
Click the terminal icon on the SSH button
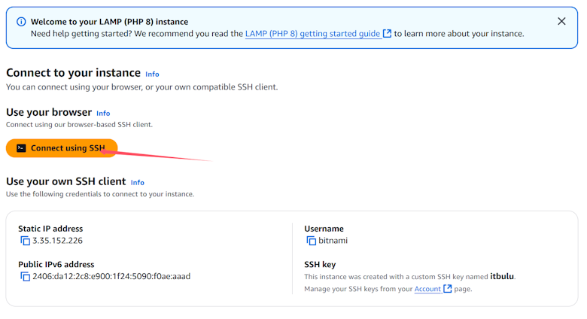tap(21, 148)
